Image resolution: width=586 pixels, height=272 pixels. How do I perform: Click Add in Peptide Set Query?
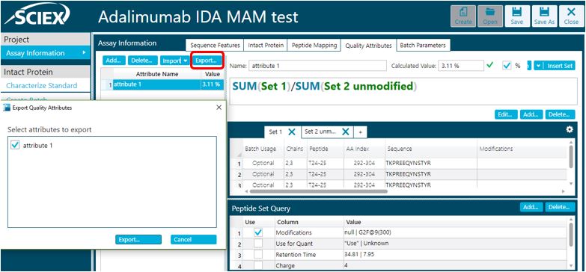click(x=531, y=207)
